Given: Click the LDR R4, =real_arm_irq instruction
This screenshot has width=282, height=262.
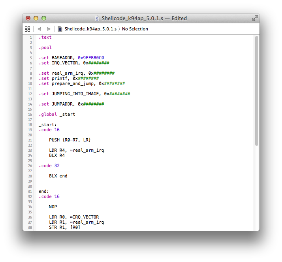Looking at the screenshot, I should [x=77, y=150].
